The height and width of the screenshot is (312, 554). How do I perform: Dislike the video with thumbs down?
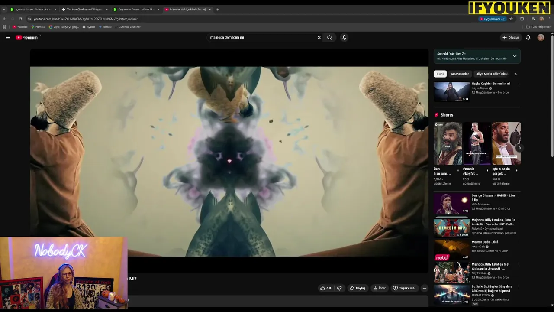pyautogui.click(x=339, y=288)
